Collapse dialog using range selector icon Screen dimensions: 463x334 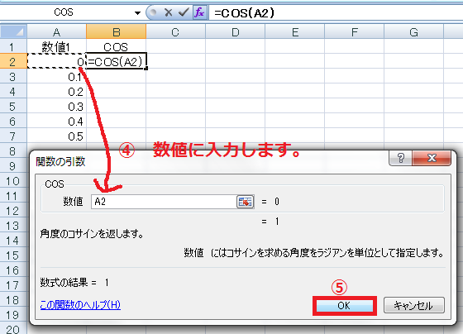pos(245,202)
